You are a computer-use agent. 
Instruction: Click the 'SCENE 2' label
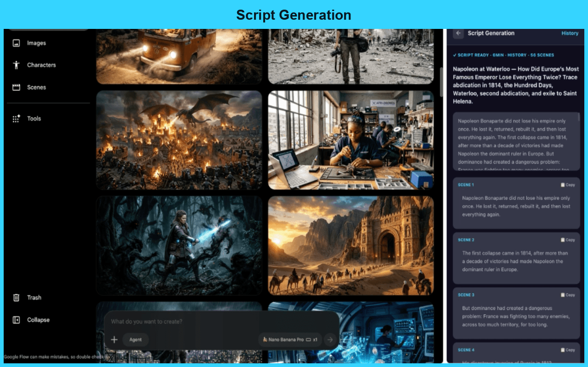[466, 240]
